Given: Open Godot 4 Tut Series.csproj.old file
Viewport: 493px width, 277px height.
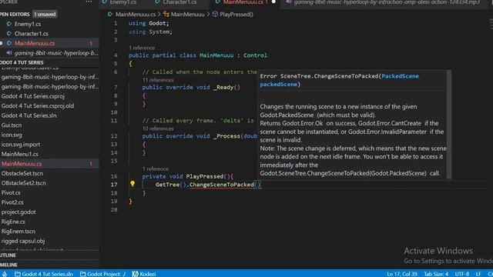Looking at the screenshot, I should click(x=38, y=106).
